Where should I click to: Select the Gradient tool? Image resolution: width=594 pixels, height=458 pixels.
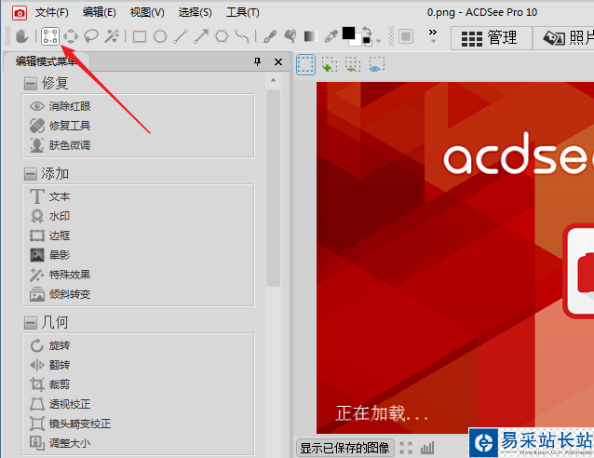pos(311,36)
